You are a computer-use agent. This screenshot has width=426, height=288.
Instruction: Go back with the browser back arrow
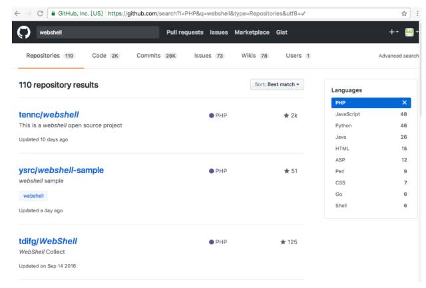click(x=17, y=13)
